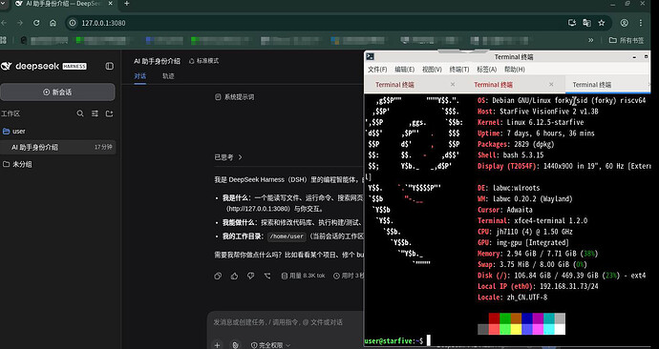
Task: Give thumbs up to the response
Action: (234, 276)
